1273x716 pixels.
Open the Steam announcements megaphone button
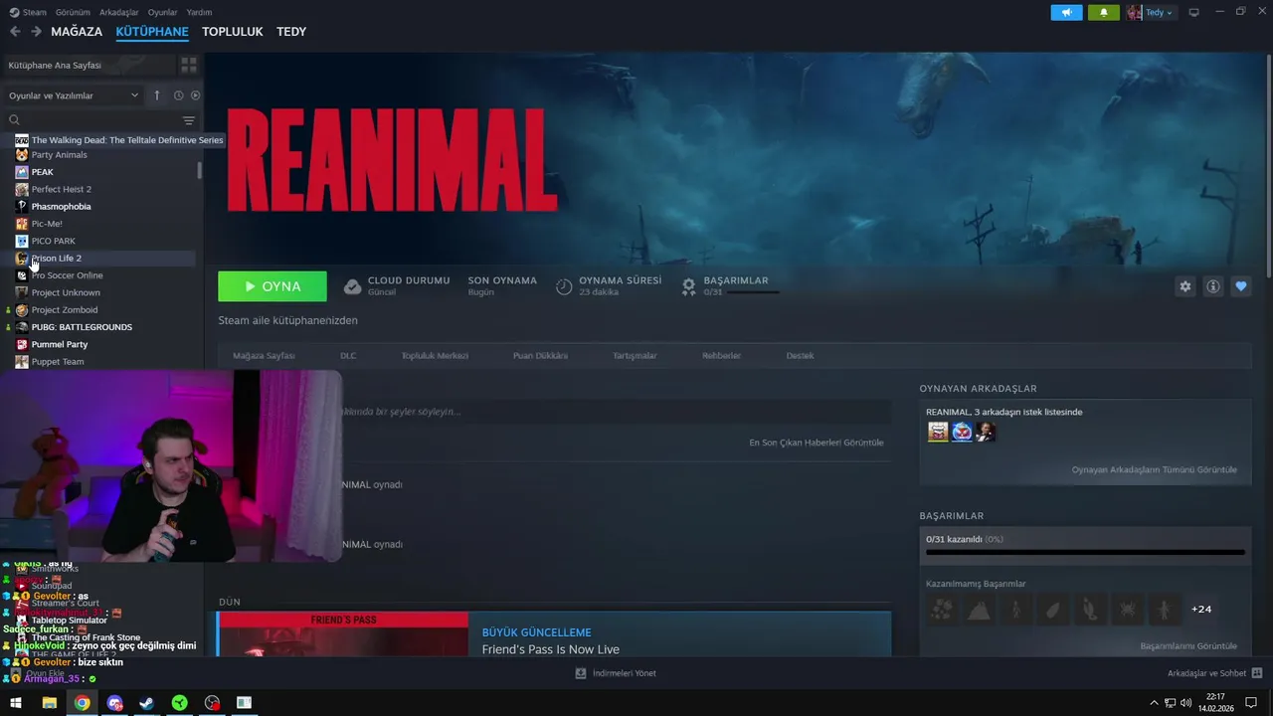1066,13
